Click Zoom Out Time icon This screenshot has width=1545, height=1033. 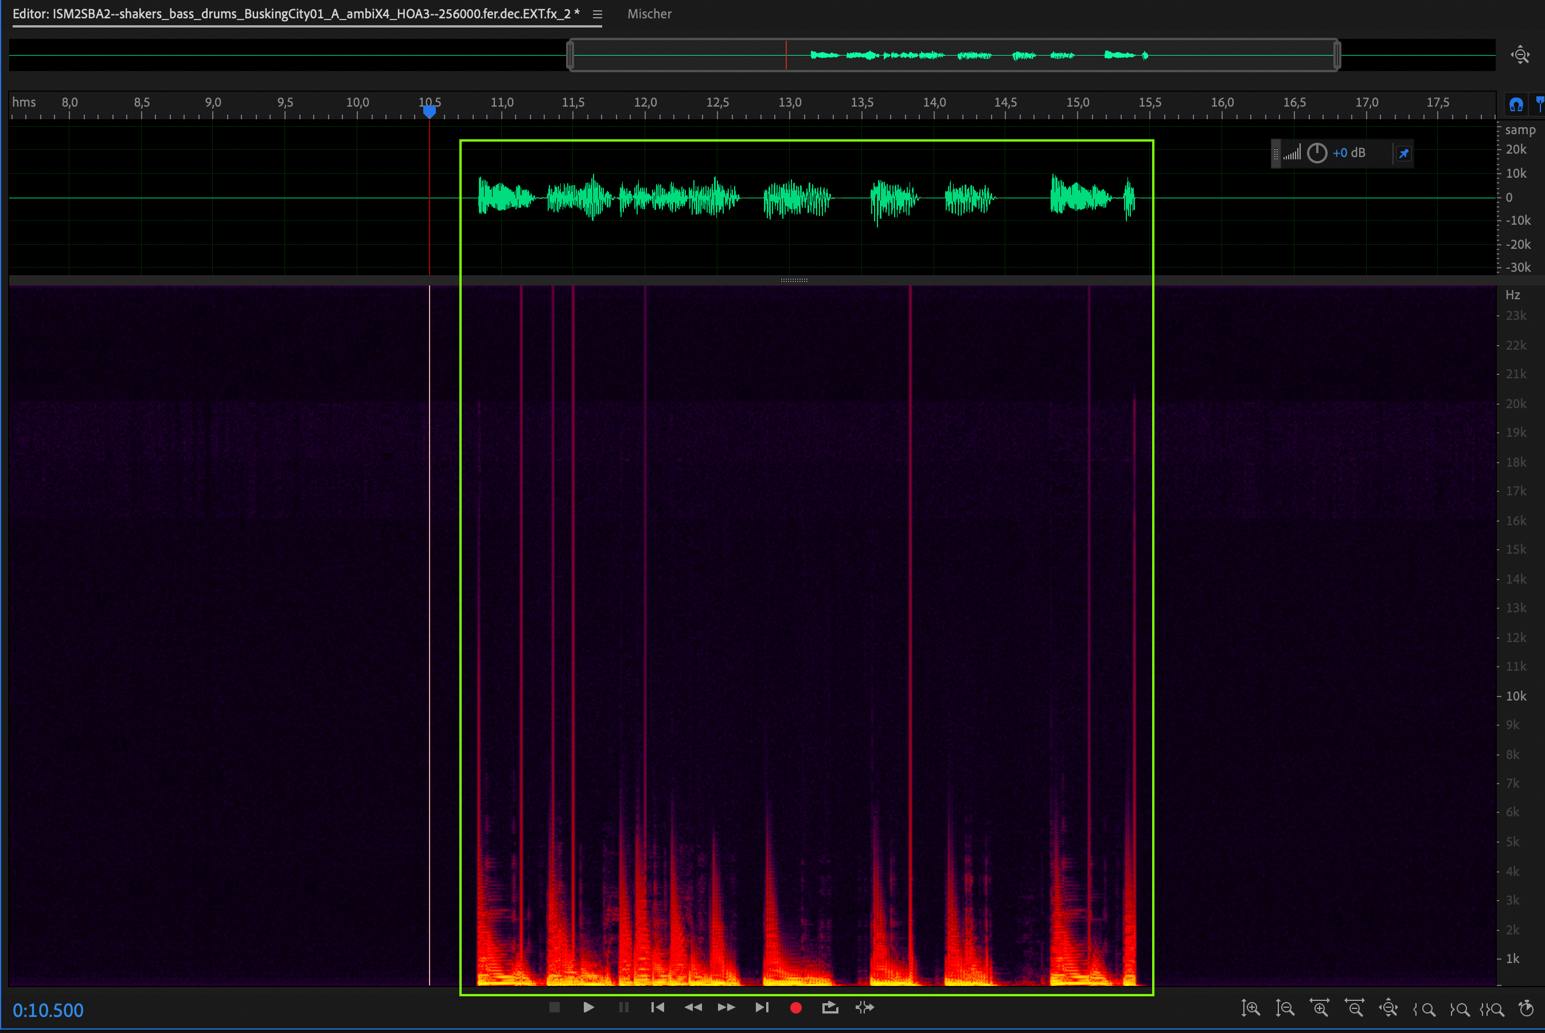[x=1355, y=1008]
